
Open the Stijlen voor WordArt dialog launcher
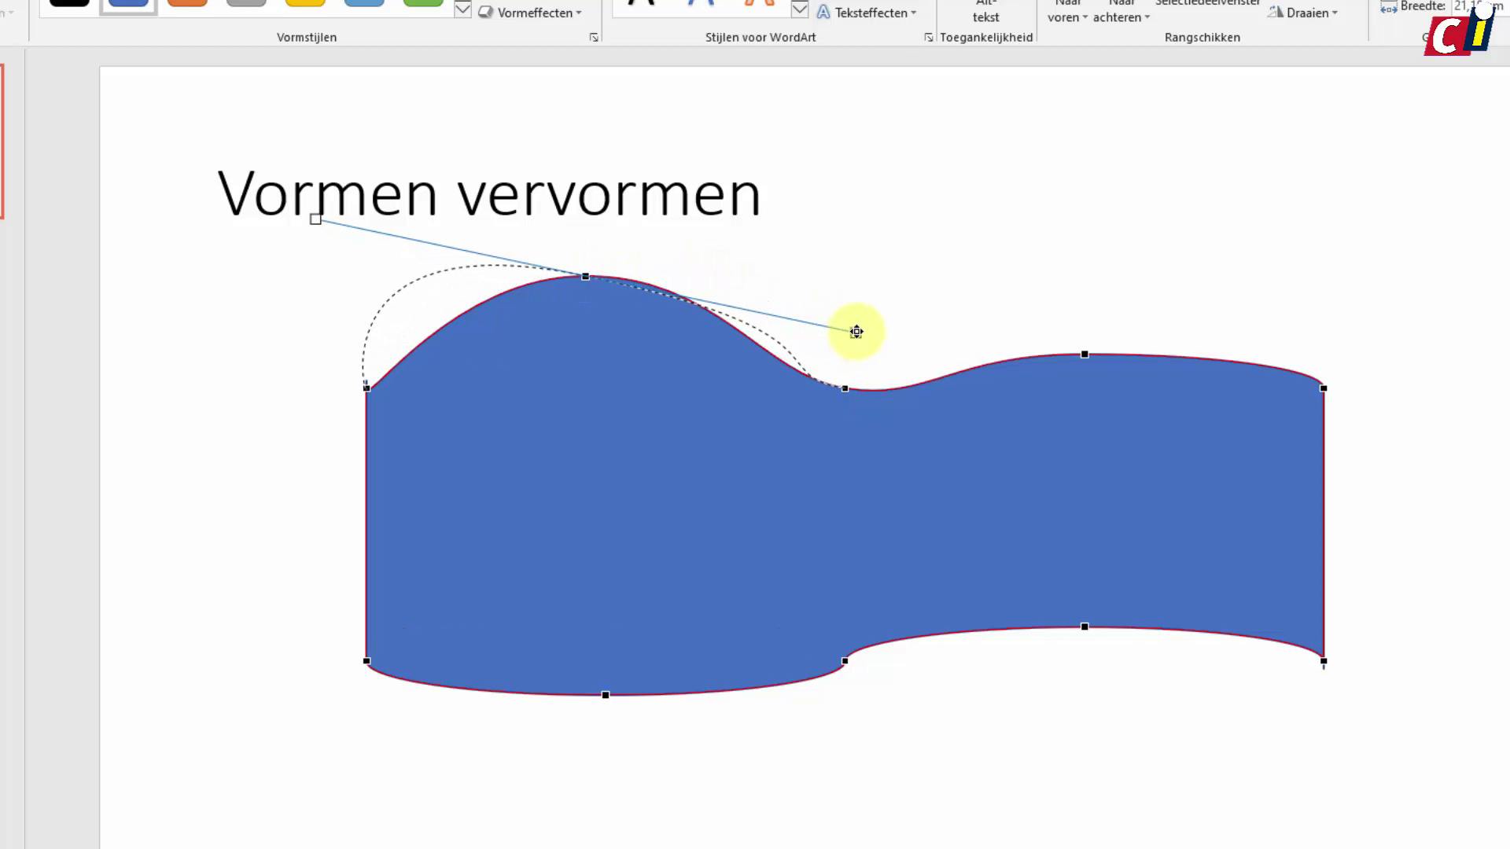[929, 37]
